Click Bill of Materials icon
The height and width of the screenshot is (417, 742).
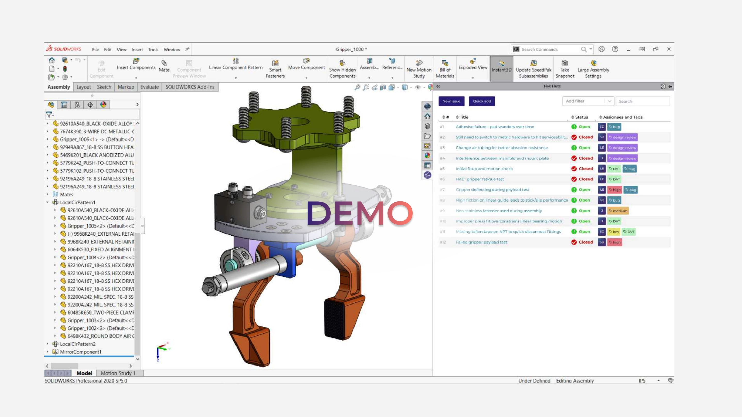point(445,63)
